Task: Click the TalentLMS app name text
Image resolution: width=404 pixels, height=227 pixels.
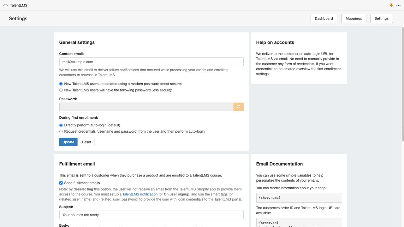Action: 19,5
